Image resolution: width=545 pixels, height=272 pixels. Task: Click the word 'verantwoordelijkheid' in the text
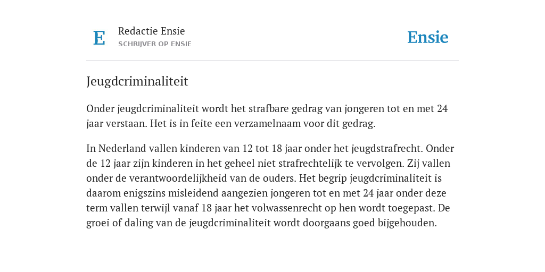click(x=179, y=178)
